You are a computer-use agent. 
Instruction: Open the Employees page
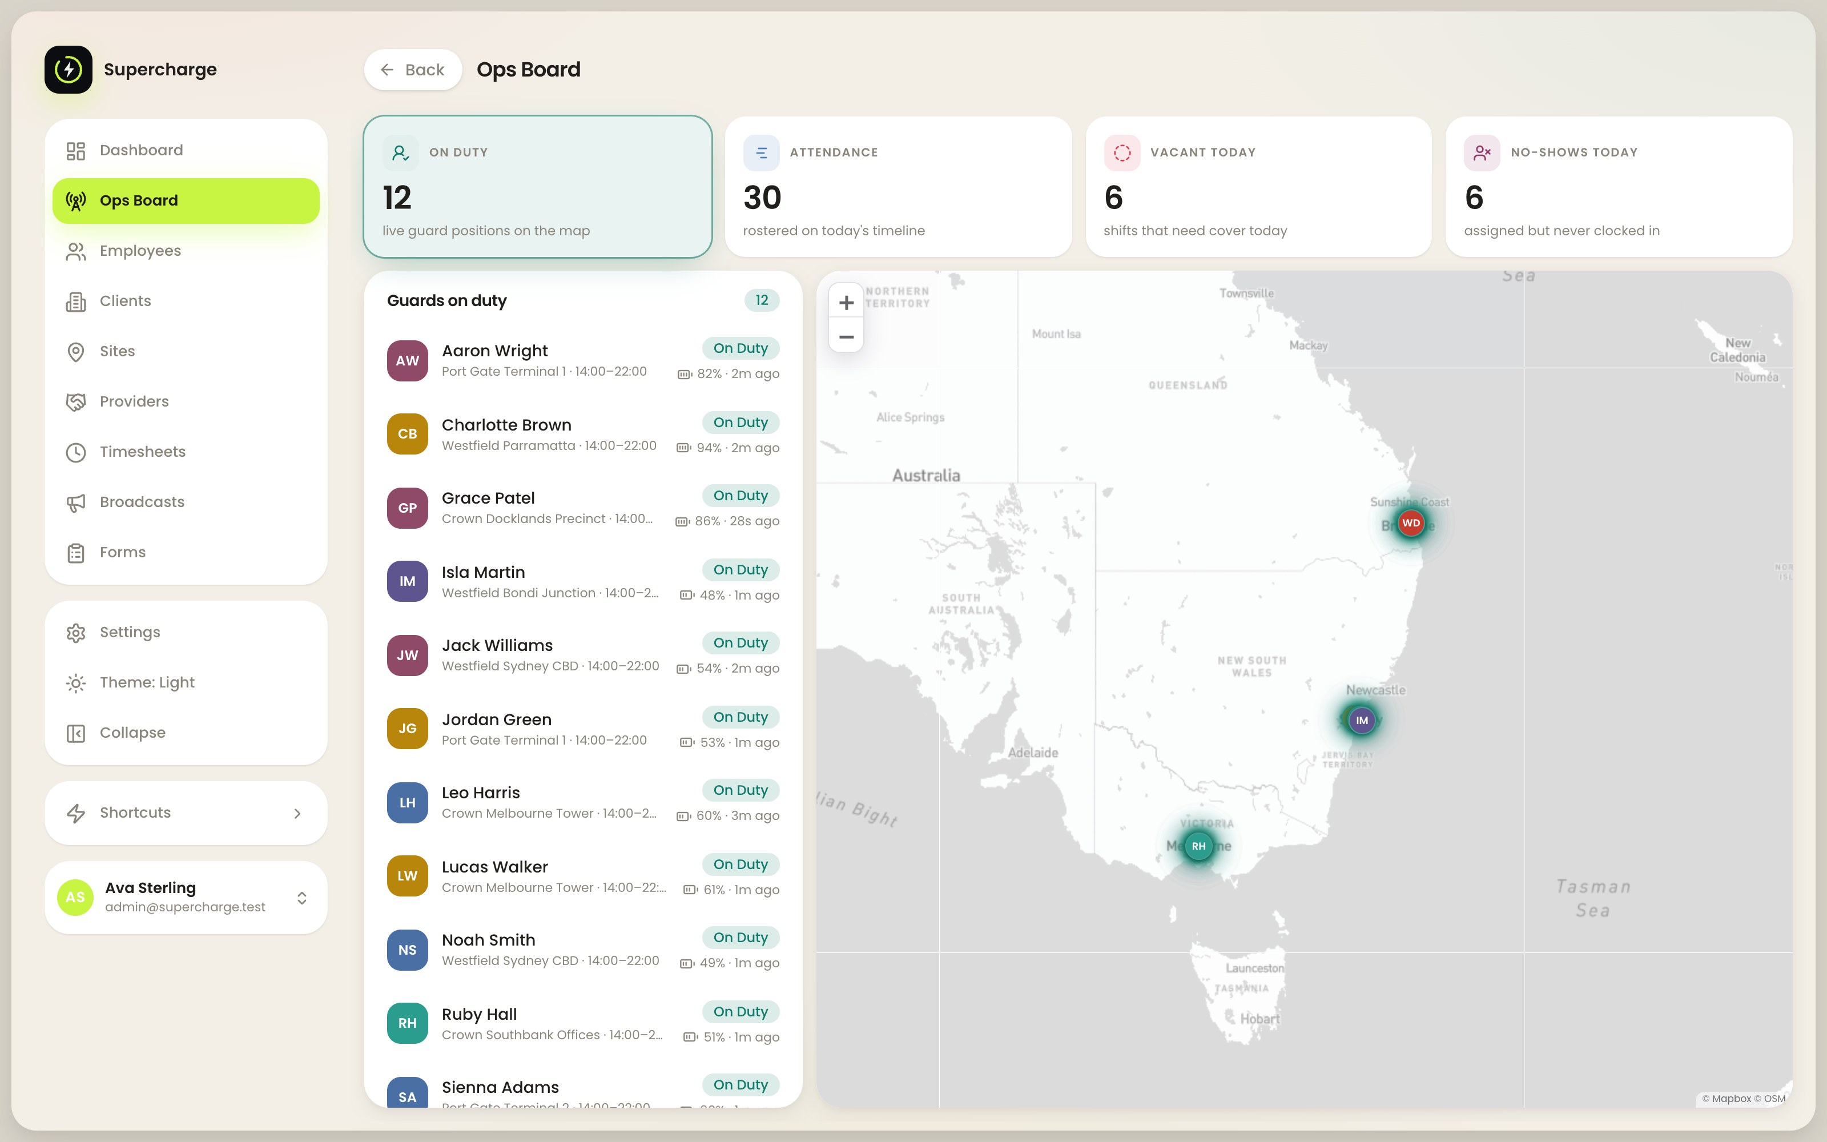[x=186, y=251]
